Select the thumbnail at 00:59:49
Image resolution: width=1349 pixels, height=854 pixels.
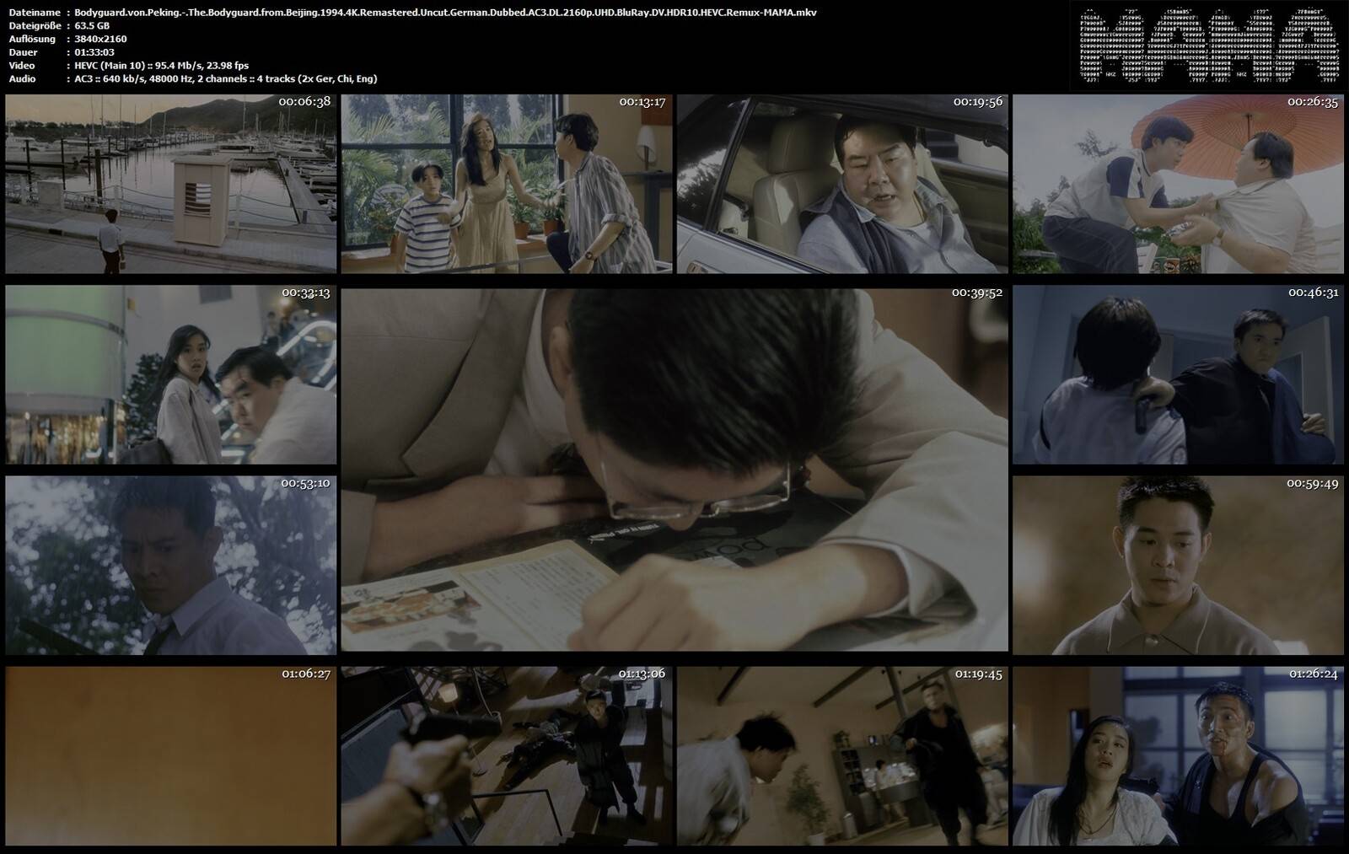click(1178, 565)
